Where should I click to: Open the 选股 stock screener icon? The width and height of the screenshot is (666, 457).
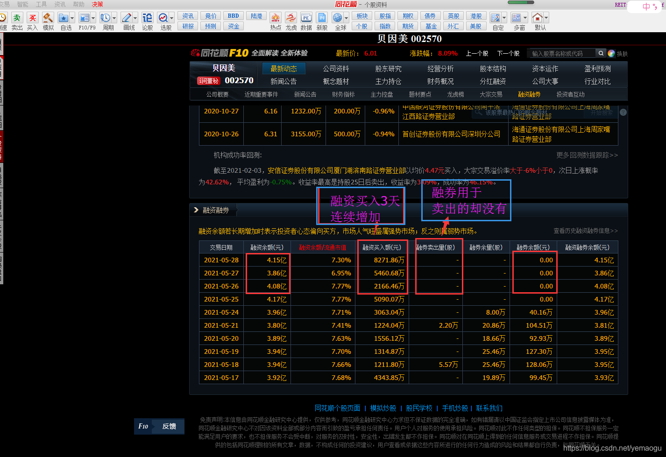tap(163, 18)
